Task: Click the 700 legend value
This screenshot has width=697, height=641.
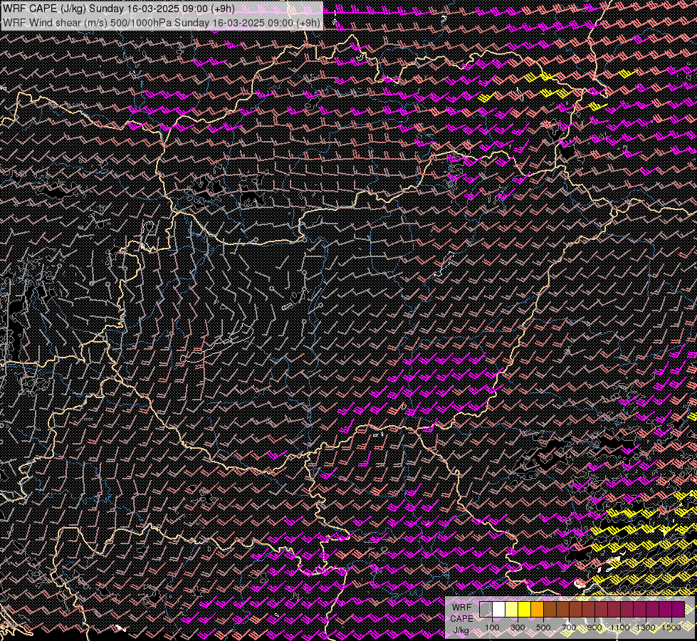Action: (569, 627)
